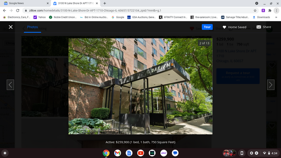This screenshot has width=281, height=158.
Task: Bookmark this page with the star icon
Action: point(255,10)
